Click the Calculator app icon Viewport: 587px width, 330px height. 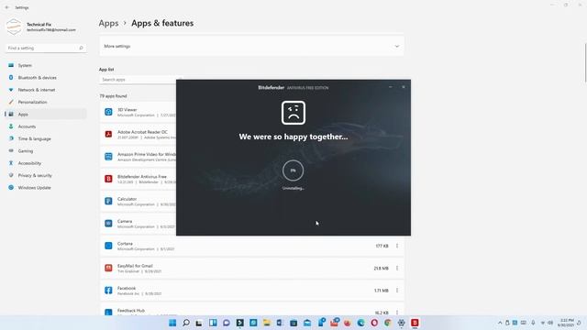[x=108, y=201]
